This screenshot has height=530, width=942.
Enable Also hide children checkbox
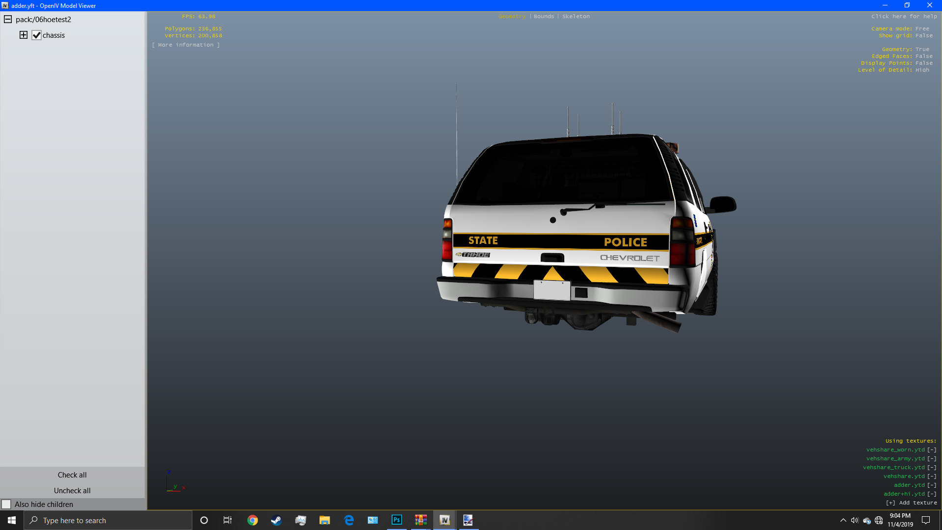6,504
